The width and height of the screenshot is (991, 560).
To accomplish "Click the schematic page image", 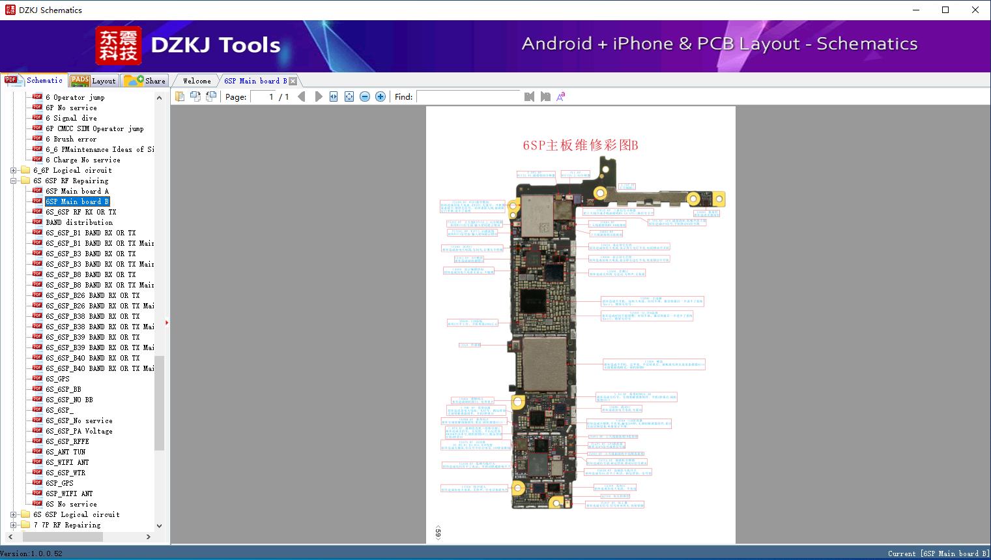I will (581, 325).
